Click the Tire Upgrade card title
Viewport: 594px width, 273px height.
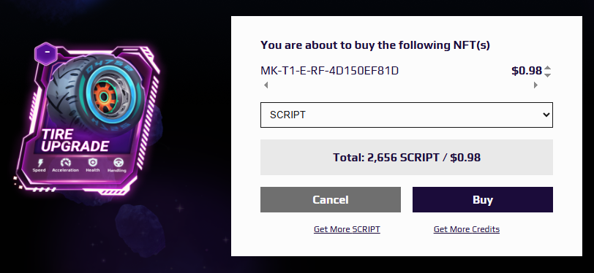[75, 140]
